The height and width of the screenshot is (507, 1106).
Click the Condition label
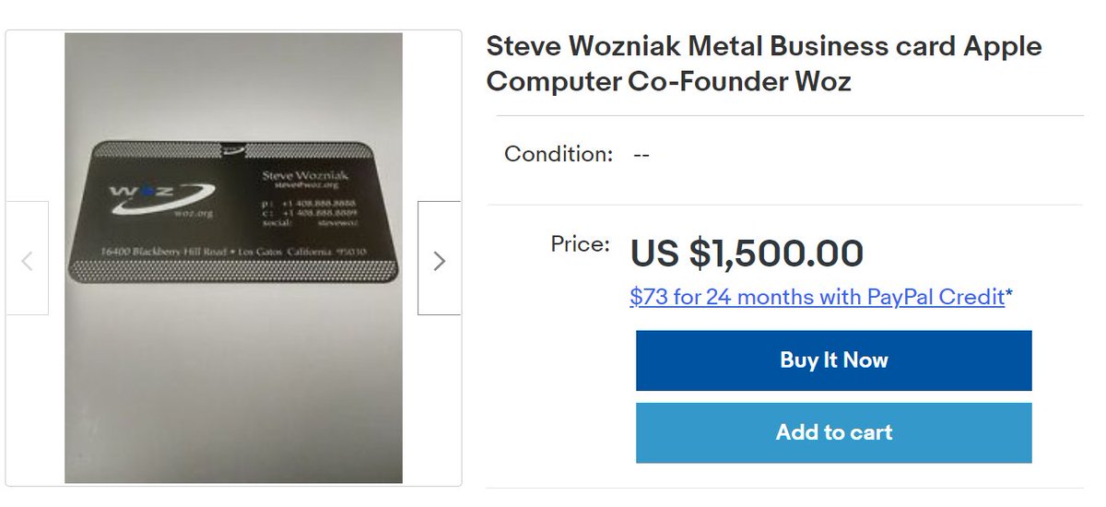pos(558,154)
